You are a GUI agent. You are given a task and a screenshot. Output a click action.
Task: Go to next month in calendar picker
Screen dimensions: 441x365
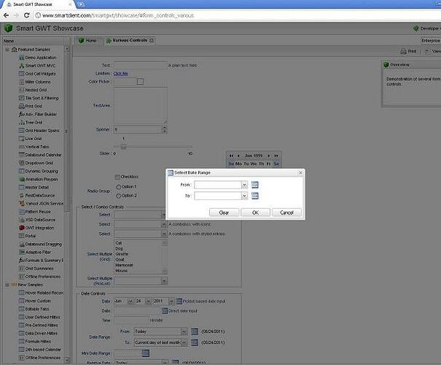click(269, 155)
